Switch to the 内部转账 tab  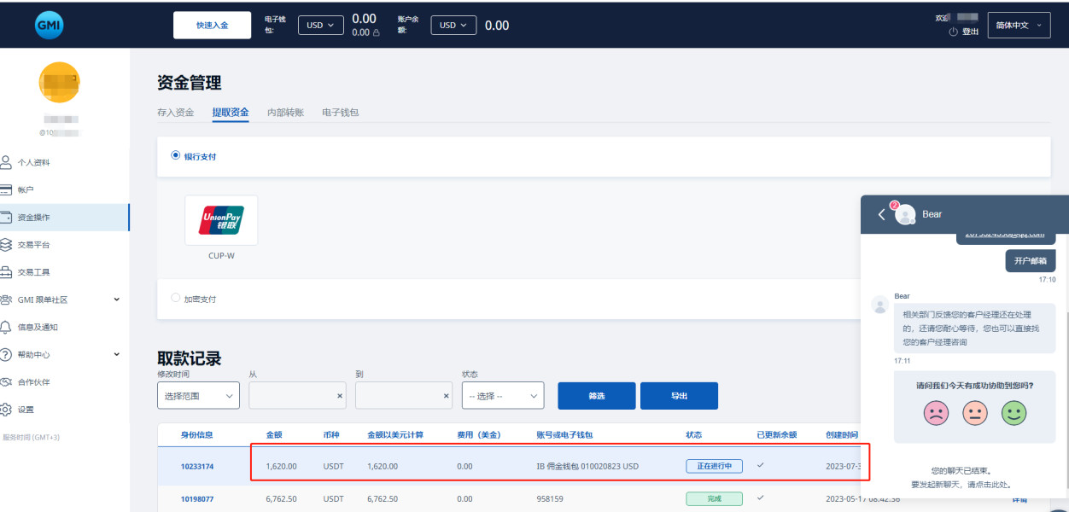(x=285, y=113)
